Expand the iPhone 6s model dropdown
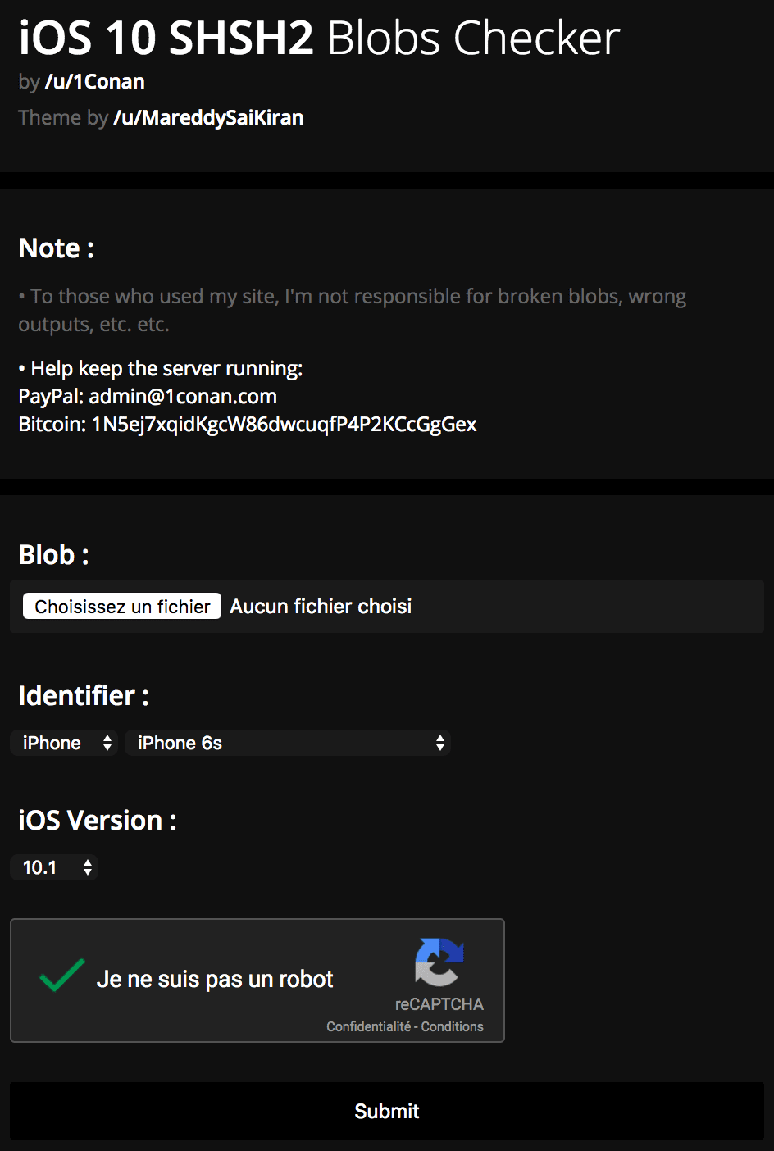The height and width of the screenshot is (1151, 774). [x=288, y=743]
